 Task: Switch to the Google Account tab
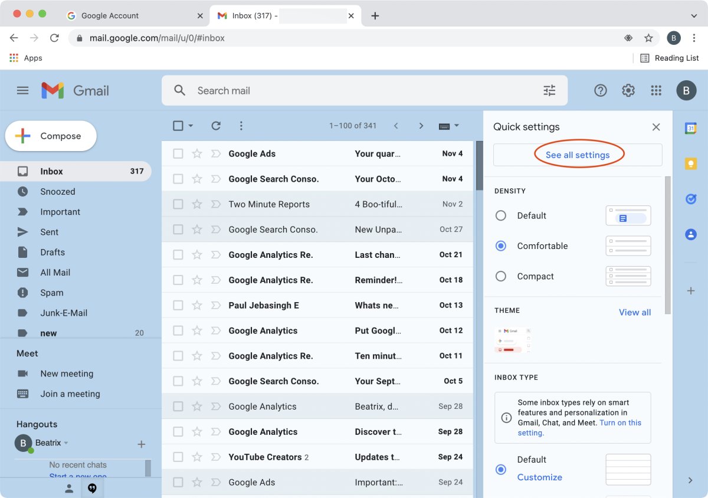click(x=110, y=16)
